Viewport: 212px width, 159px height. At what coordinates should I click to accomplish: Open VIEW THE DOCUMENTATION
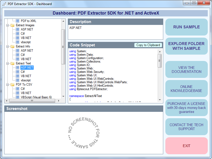[x=187, y=69]
